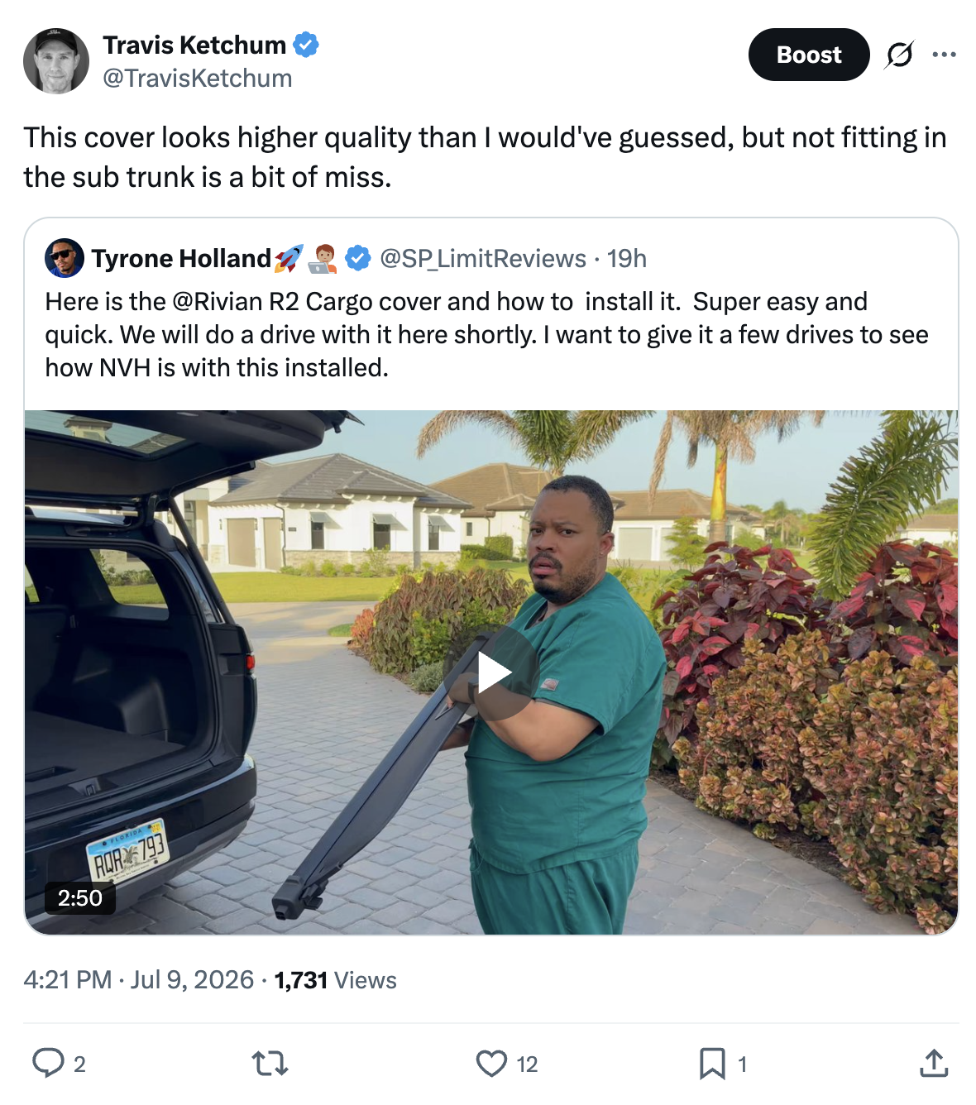976x1105 pixels.
Task: Open the @TravisKetchum handle link
Action: [197, 79]
